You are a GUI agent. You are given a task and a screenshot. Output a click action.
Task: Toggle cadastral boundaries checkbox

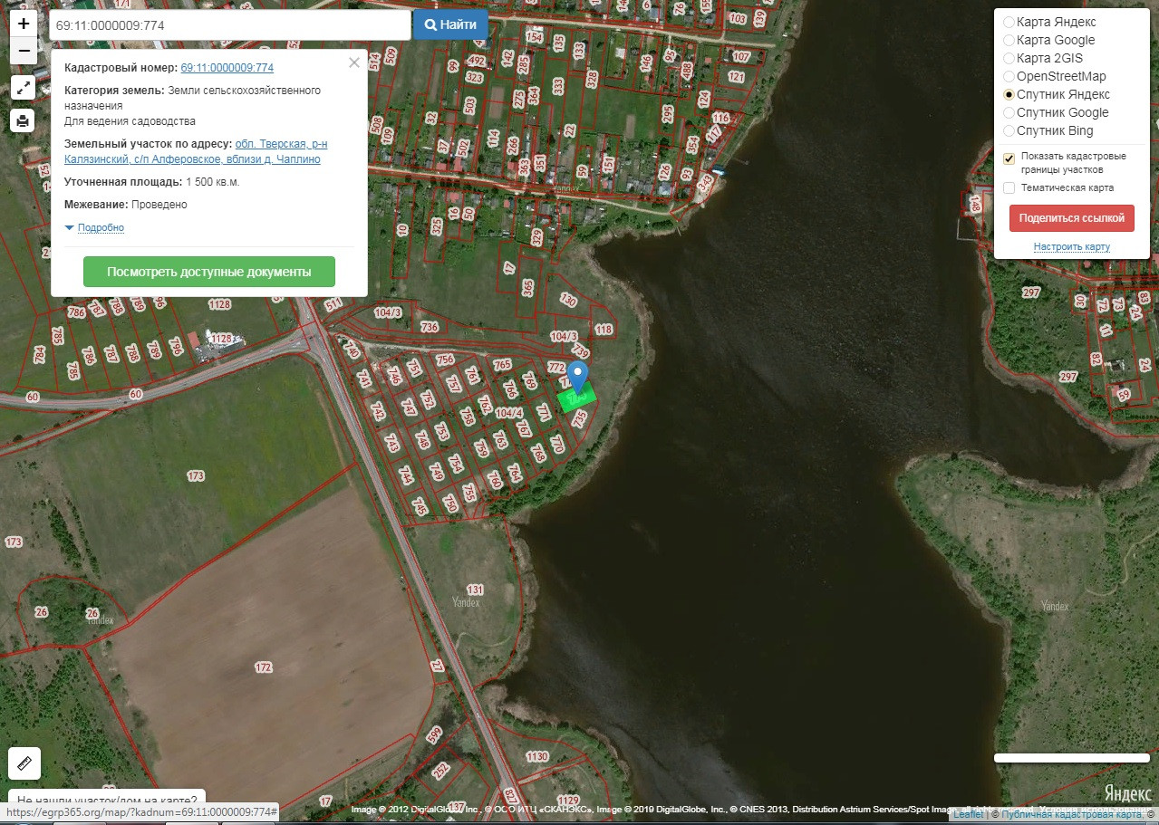[x=1009, y=158]
